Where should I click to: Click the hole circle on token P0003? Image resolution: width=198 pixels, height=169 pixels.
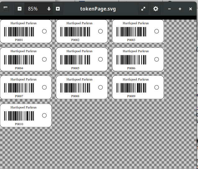[x=157, y=31]
